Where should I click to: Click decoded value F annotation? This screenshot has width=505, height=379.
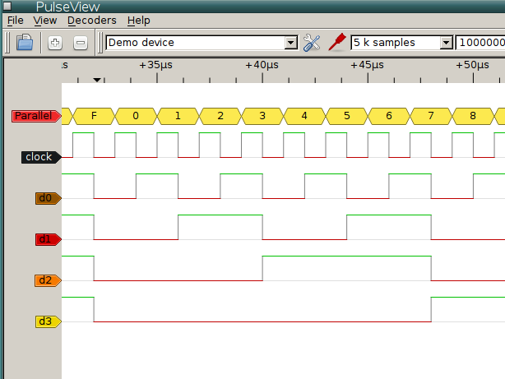(x=94, y=116)
